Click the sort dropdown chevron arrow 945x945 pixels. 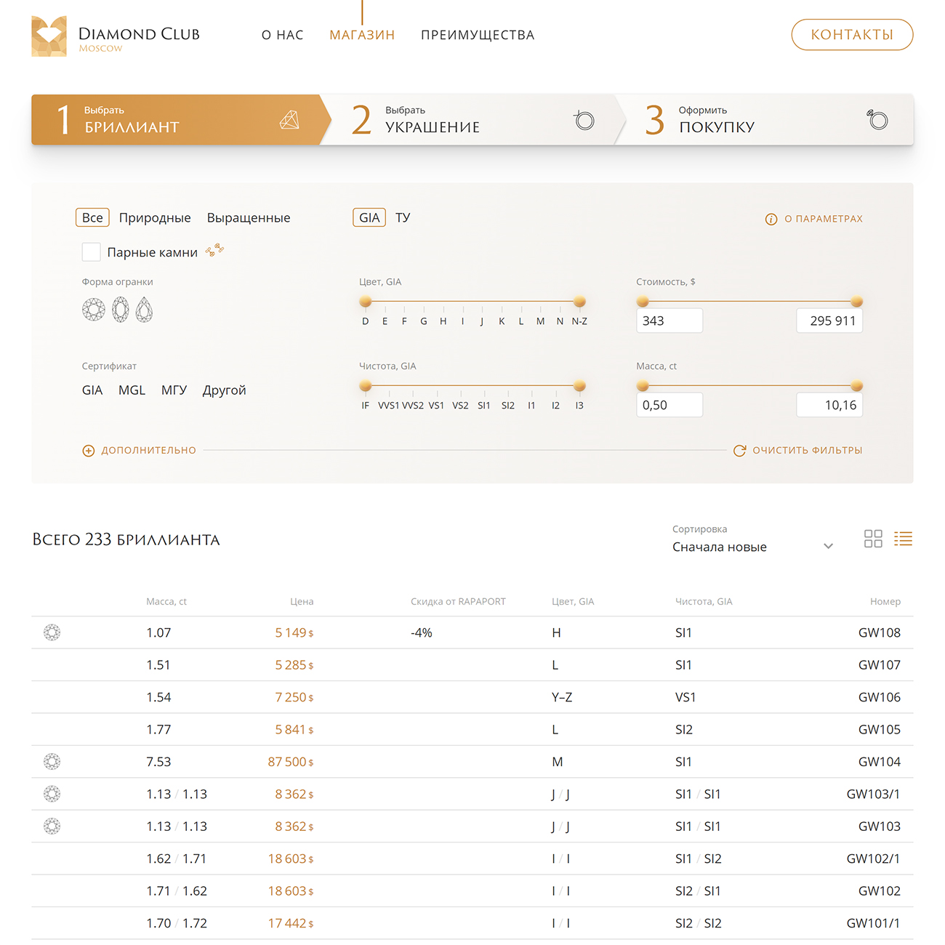click(828, 547)
